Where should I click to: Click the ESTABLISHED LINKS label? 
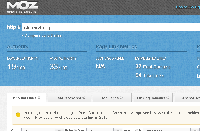[x=150, y=58]
